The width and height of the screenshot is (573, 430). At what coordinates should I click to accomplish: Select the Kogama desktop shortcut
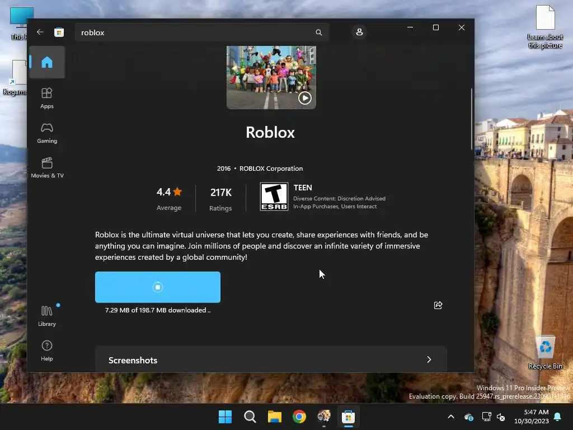click(x=15, y=77)
